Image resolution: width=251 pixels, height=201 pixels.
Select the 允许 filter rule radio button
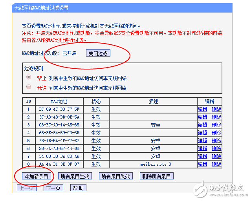(29, 88)
